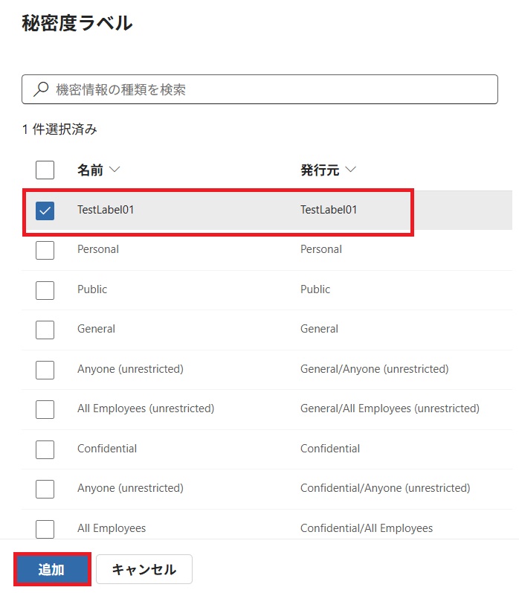
Task: Check the Personal label checkbox
Action: pyautogui.click(x=45, y=250)
